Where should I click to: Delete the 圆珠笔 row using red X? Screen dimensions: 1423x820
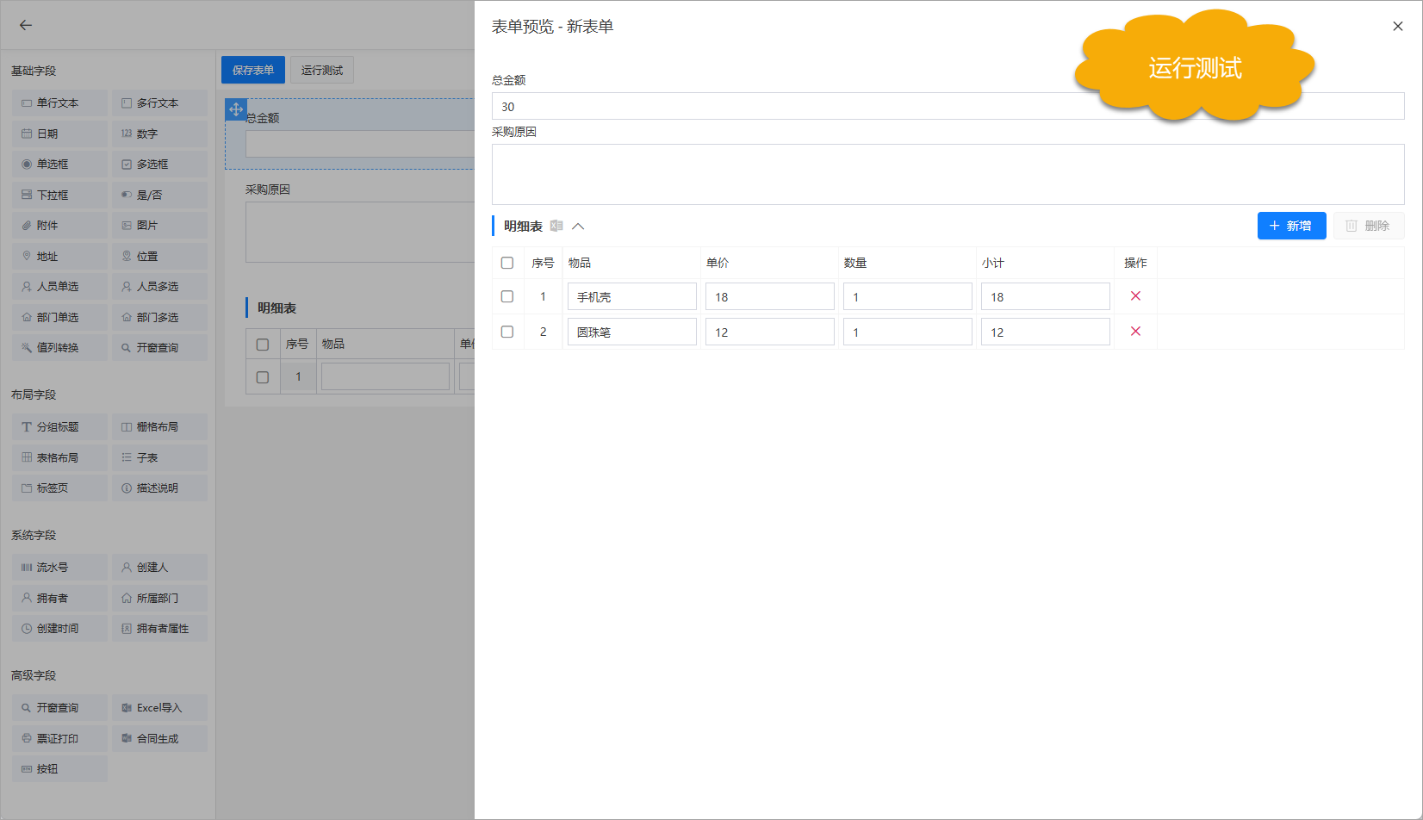click(x=1135, y=332)
